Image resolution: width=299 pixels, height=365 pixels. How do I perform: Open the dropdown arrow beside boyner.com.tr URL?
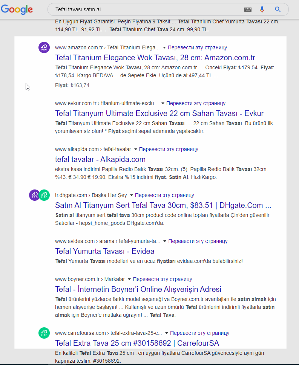pos(129,279)
